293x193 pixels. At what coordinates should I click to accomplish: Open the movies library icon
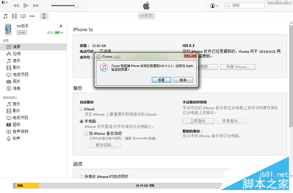[14, 16]
